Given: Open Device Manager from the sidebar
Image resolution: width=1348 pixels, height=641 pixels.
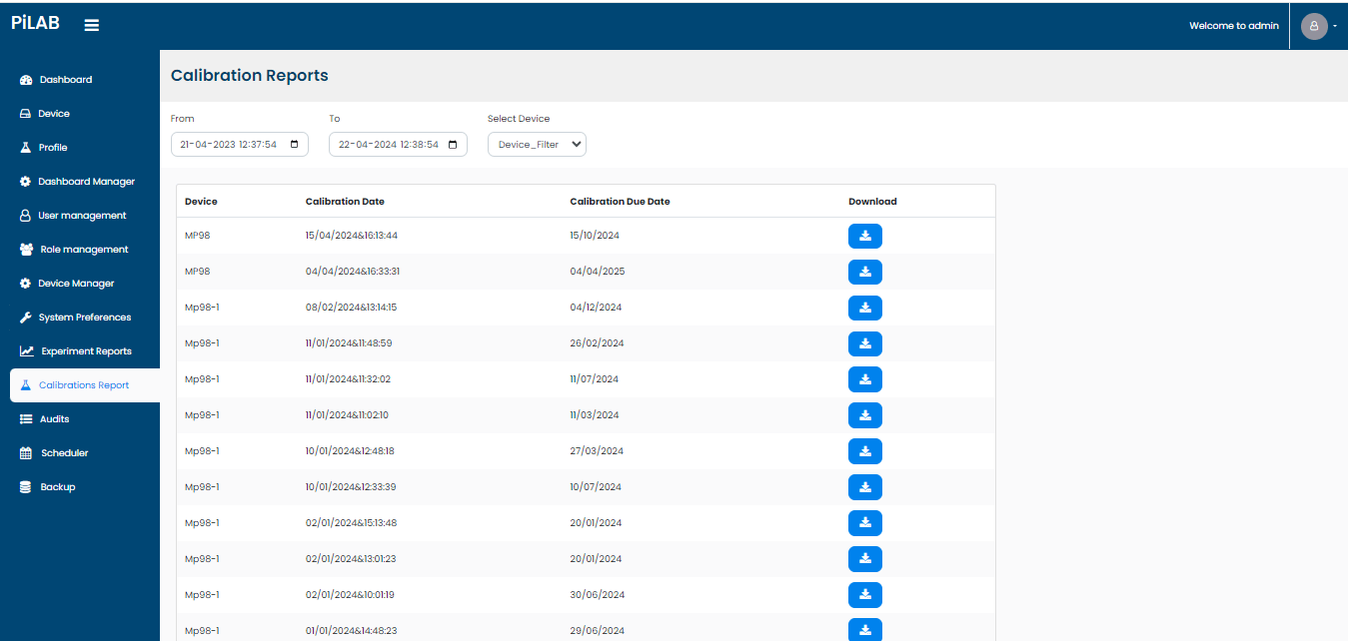Looking at the screenshot, I should point(76,284).
